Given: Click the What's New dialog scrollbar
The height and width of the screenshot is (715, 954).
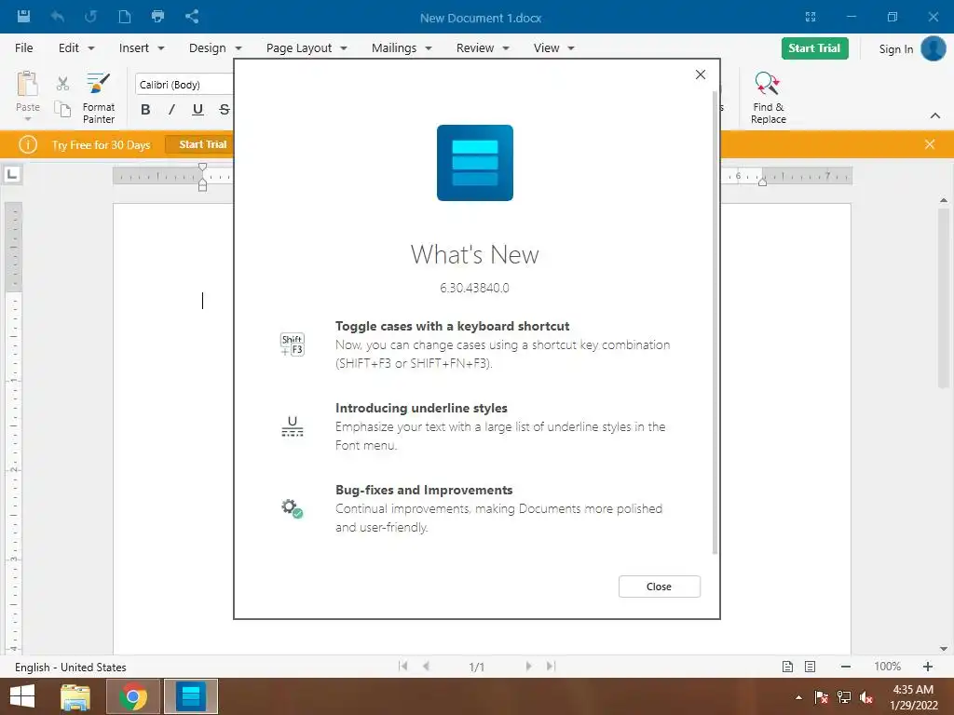Looking at the screenshot, I should 715,322.
